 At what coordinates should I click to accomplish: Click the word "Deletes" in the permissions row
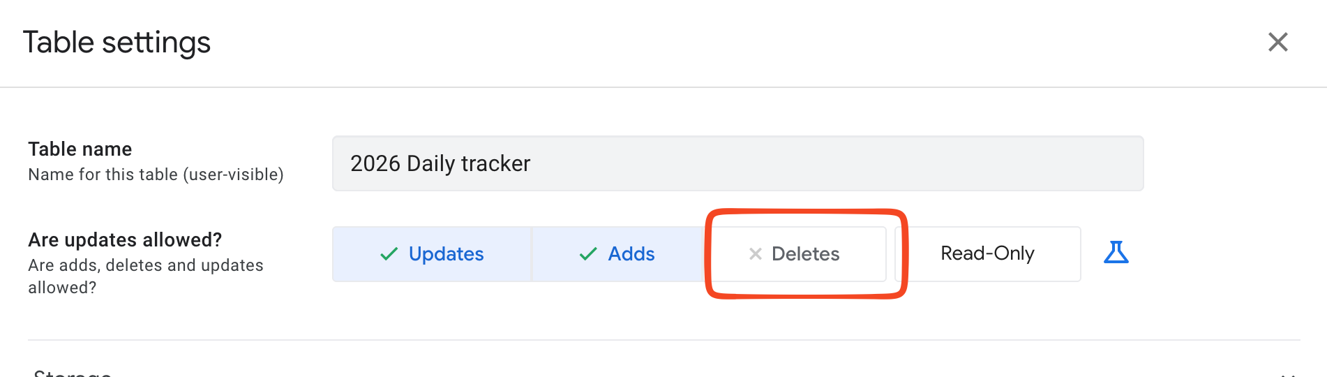[805, 254]
